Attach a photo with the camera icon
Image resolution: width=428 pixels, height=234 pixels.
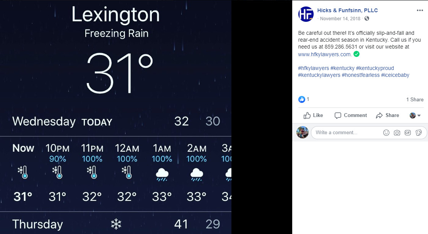(397, 133)
